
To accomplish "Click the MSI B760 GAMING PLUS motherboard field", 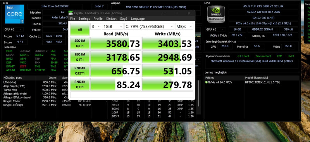I will click(x=156, y=7).
